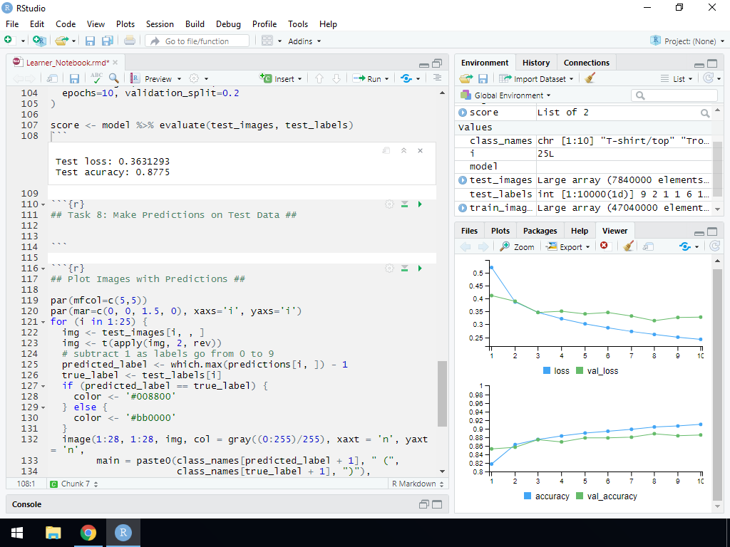This screenshot has width=730, height=547.
Task: Click the New File icon in main toolbar
Action: coord(9,41)
